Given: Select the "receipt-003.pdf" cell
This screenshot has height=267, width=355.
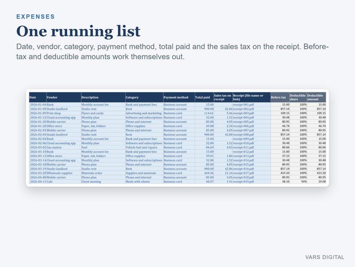Looking at the screenshot, I should coord(252,113).
